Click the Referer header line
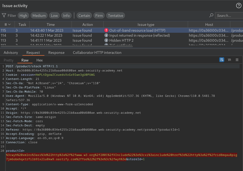The height and width of the screenshot is (171, 243). [93, 130]
